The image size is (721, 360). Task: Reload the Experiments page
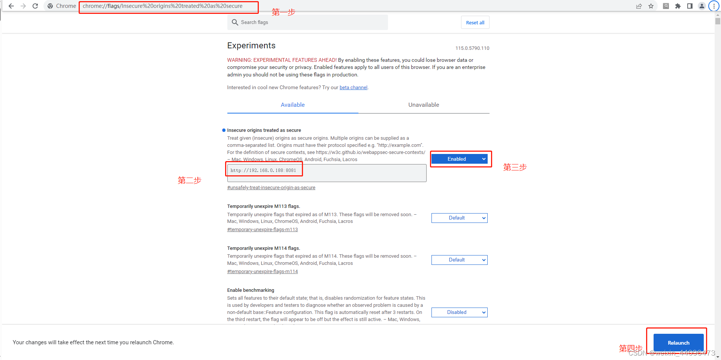tap(35, 6)
